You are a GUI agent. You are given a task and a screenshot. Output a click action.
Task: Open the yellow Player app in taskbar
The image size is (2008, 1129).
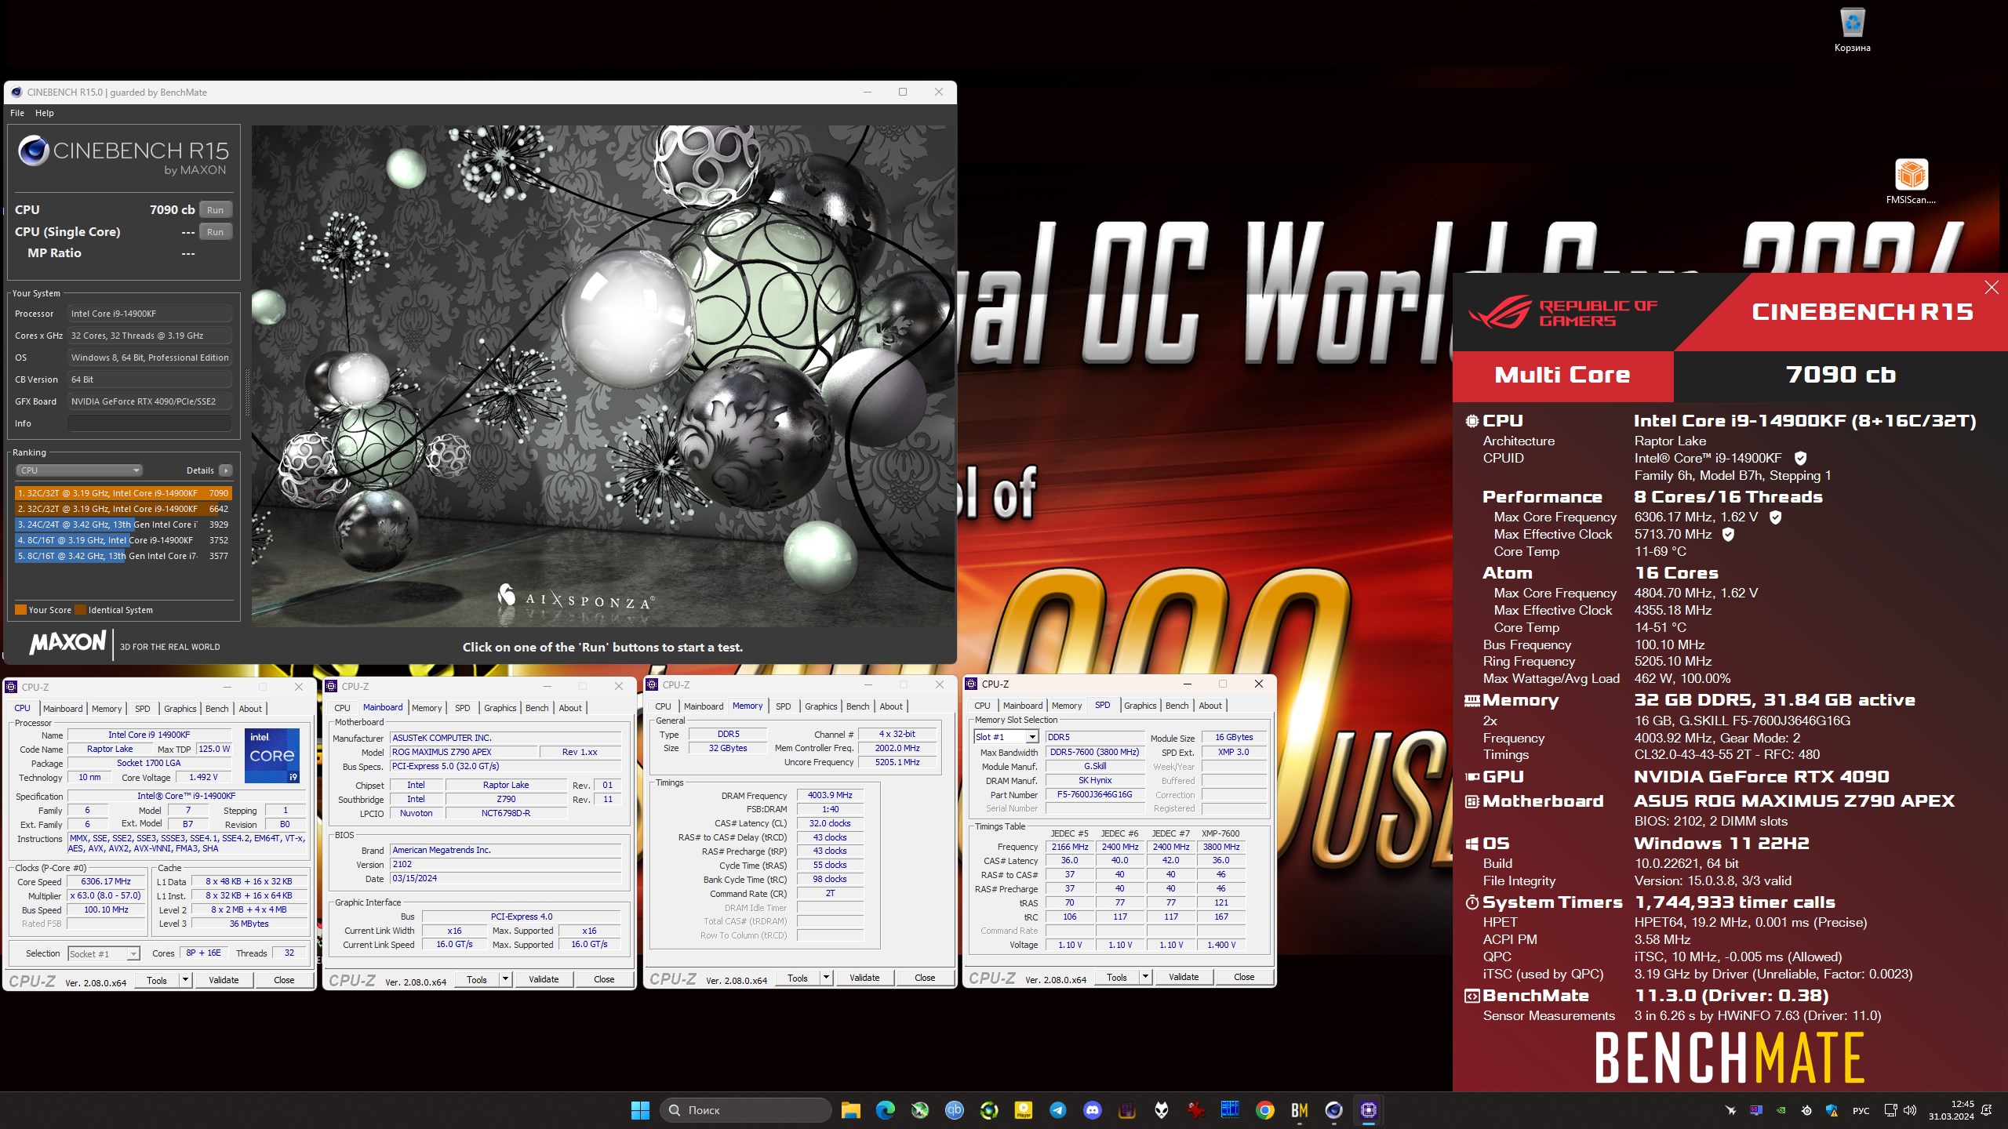tap(1023, 1109)
